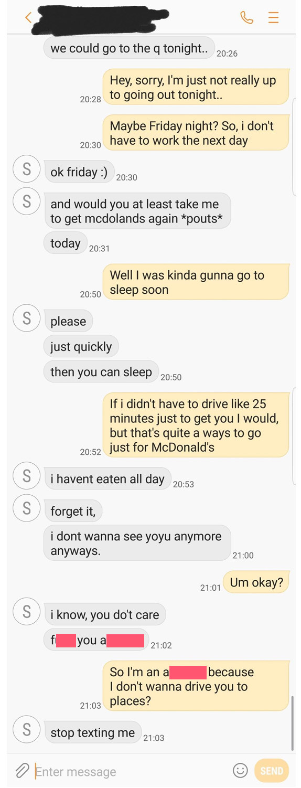Screen dimensions: 301x788
Task: Tap the S avatar beside "i havent eaten all day"
Action: [x=26, y=476]
